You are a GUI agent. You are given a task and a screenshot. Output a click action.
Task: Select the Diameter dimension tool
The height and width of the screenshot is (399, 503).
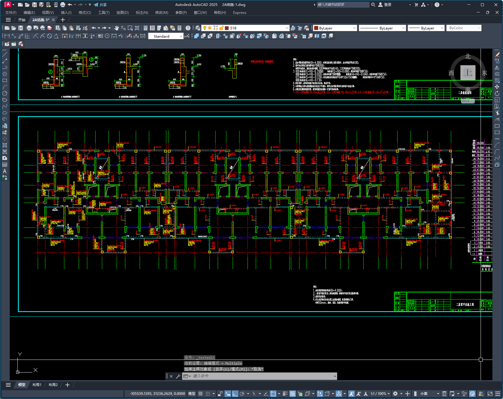click(x=50, y=36)
